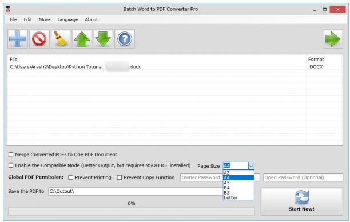Viewport: 350px width, 222px height.
Task: Click the Open Password (Optional) field
Action: click(303, 177)
